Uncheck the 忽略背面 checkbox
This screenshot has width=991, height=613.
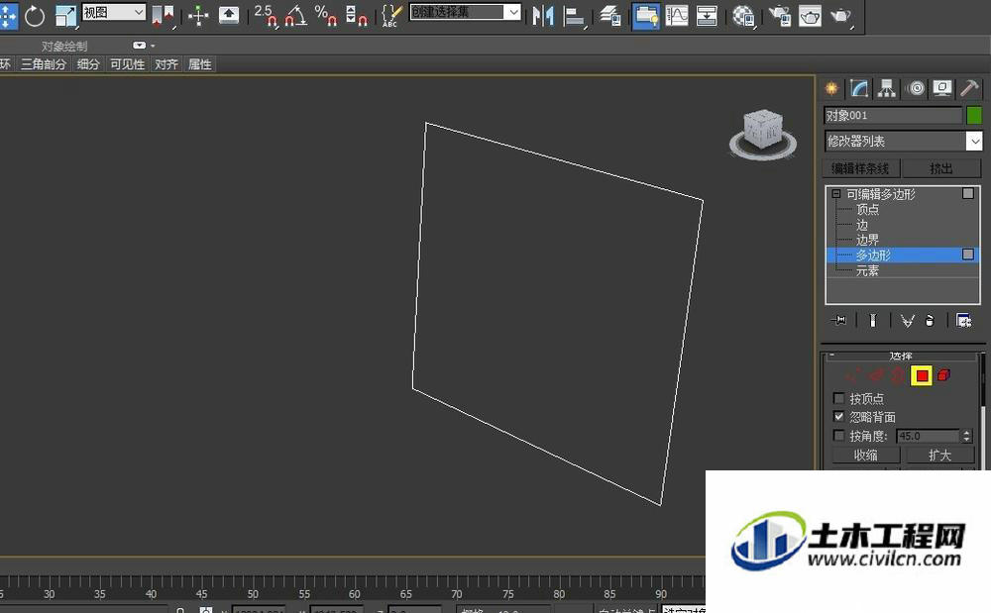pos(838,417)
